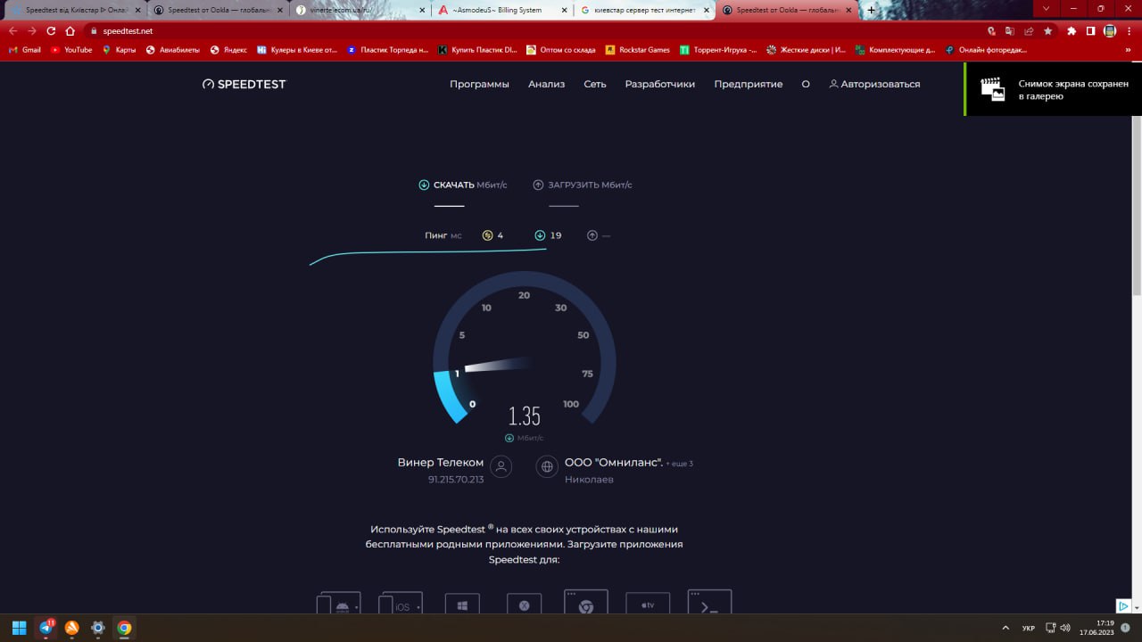Open the Программы menu
The width and height of the screenshot is (1142, 642).
(479, 84)
